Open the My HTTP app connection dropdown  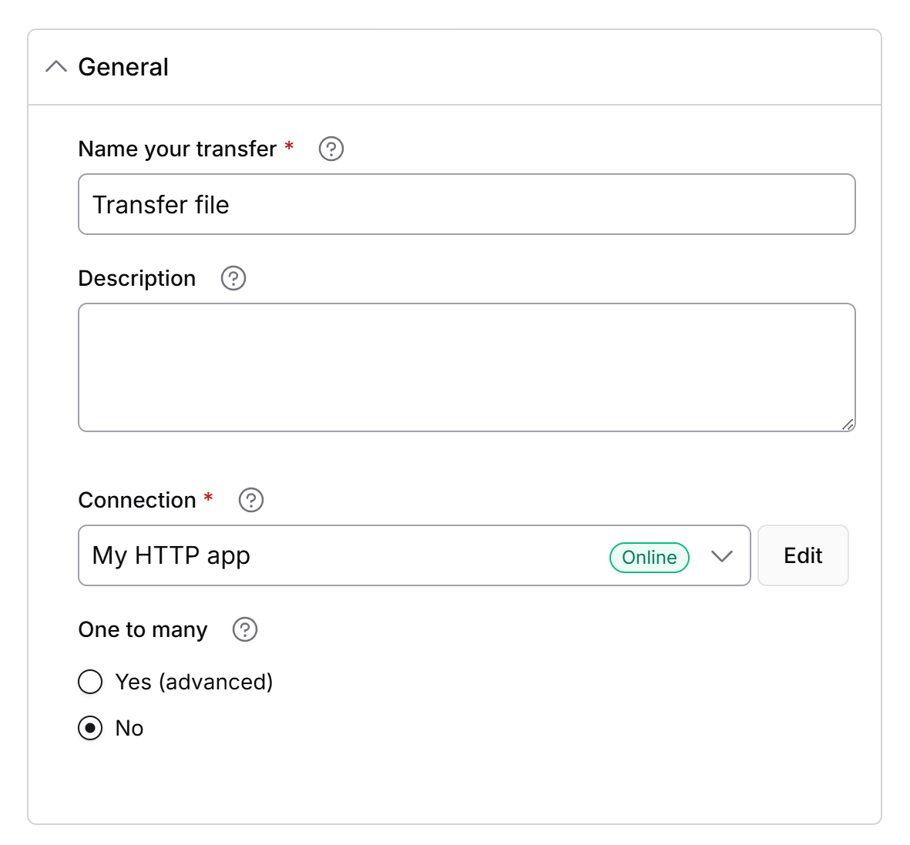415,555
